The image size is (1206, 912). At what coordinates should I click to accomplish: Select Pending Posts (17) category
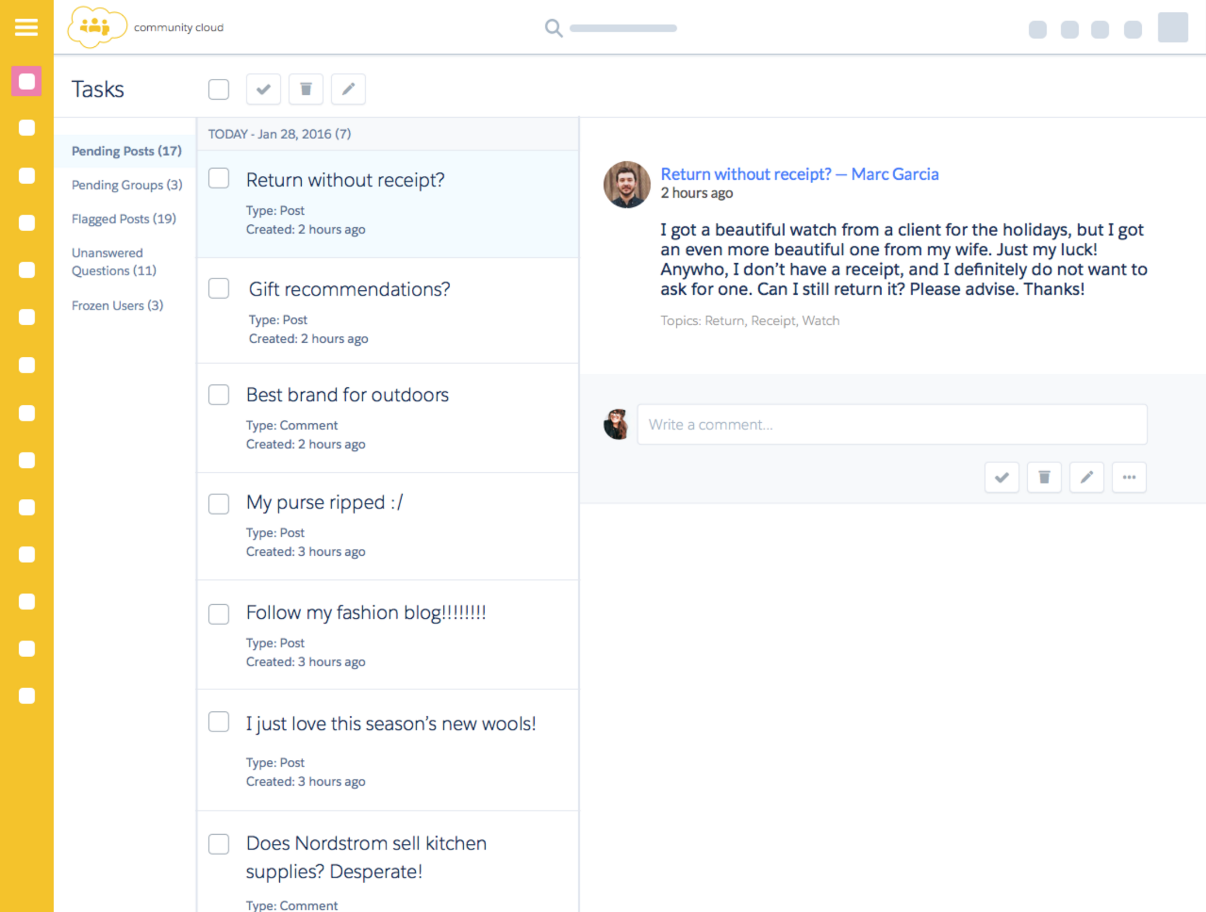pyautogui.click(x=126, y=151)
